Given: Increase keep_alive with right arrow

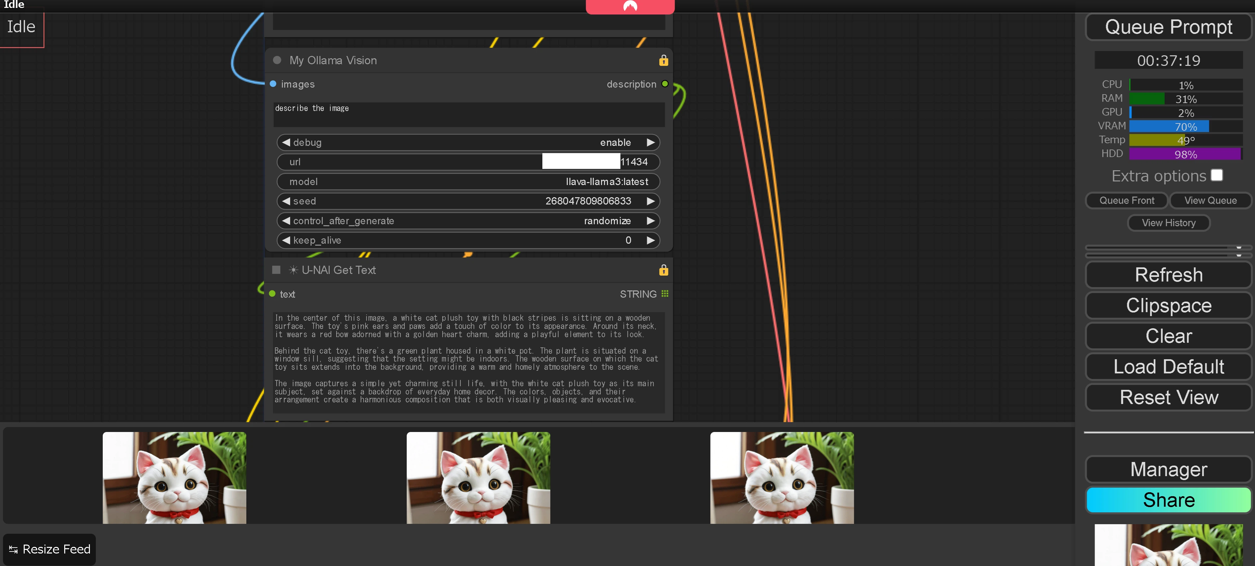Looking at the screenshot, I should pyautogui.click(x=650, y=240).
